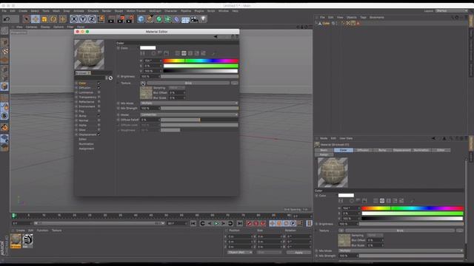Image resolution: width=474 pixels, height=266 pixels.
Task: Select the Live Selection tool
Action: 27,19
